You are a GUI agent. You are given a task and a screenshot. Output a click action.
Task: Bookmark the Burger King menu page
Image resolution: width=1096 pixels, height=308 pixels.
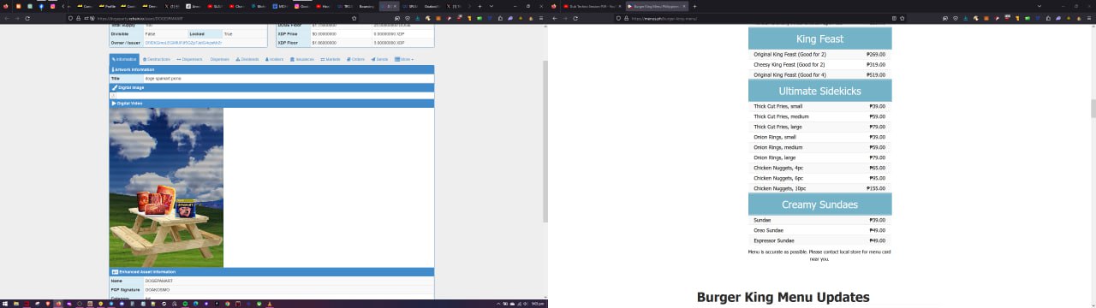click(x=902, y=18)
